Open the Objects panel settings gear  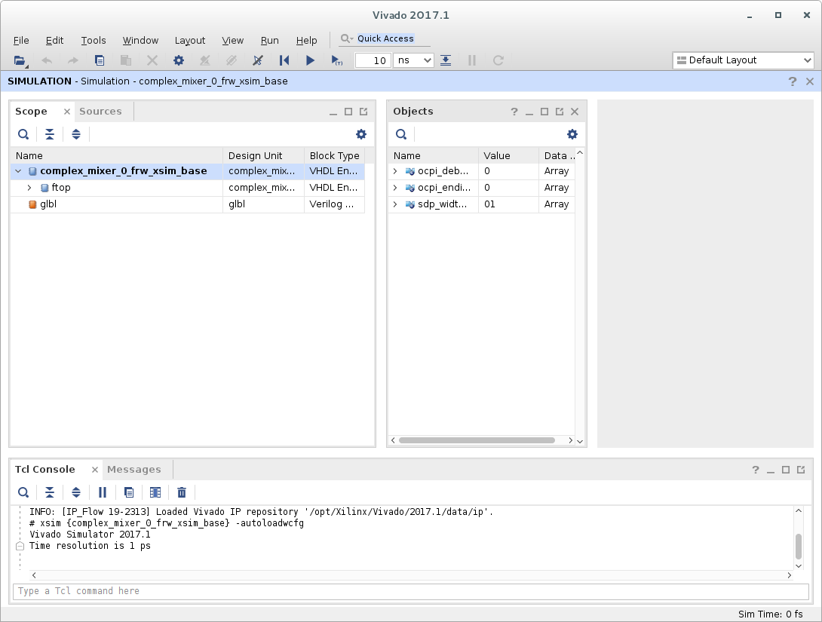pos(572,134)
